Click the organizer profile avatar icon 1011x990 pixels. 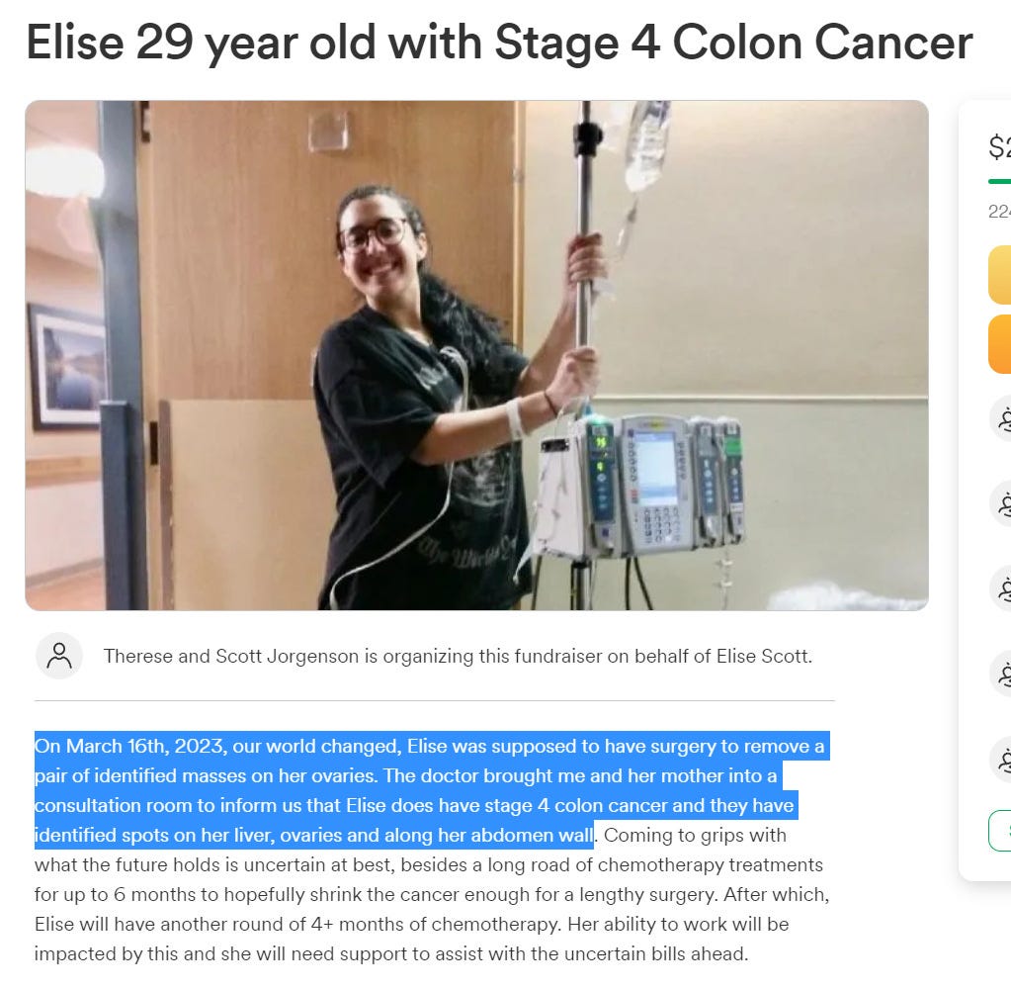tap(59, 656)
